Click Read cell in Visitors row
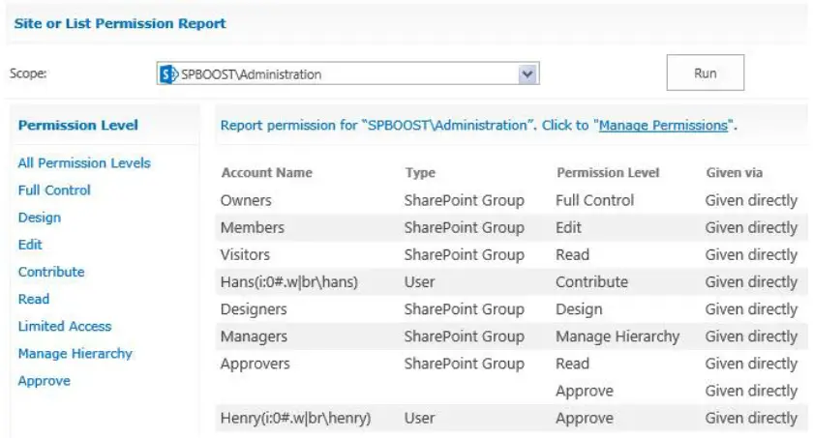813x438 pixels. click(x=572, y=254)
